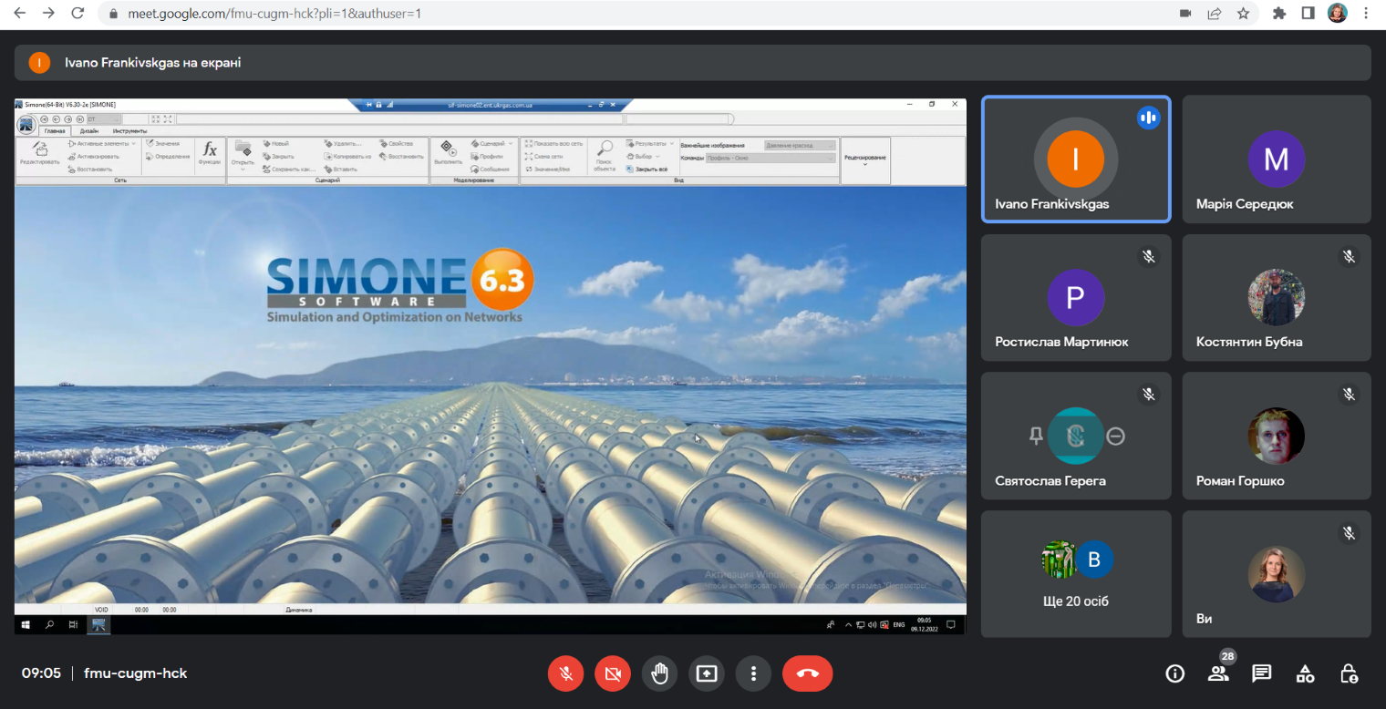The height and width of the screenshot is (709, 1386).
Task: Switch to Инструменты ribbon tab
Action: [129, 131]
